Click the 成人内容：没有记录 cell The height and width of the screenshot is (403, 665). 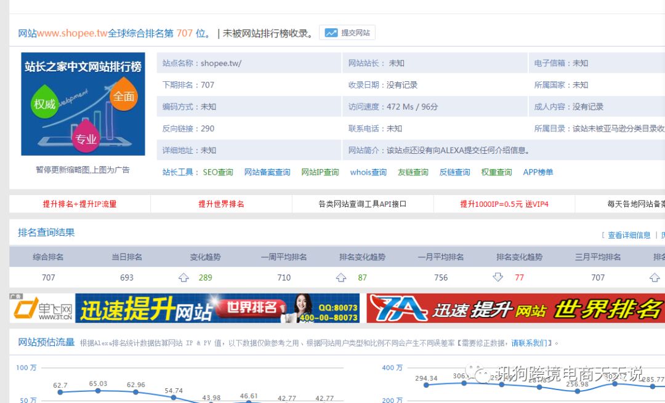(x=597, y=107)
